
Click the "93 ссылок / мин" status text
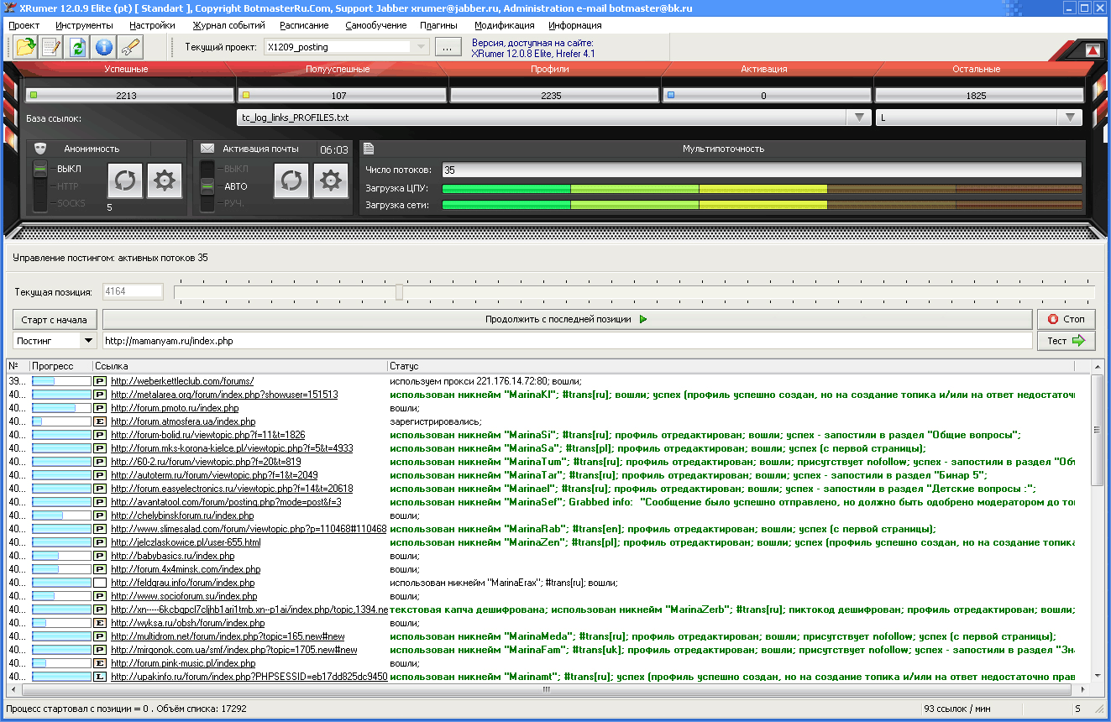[x=956, y=709]
